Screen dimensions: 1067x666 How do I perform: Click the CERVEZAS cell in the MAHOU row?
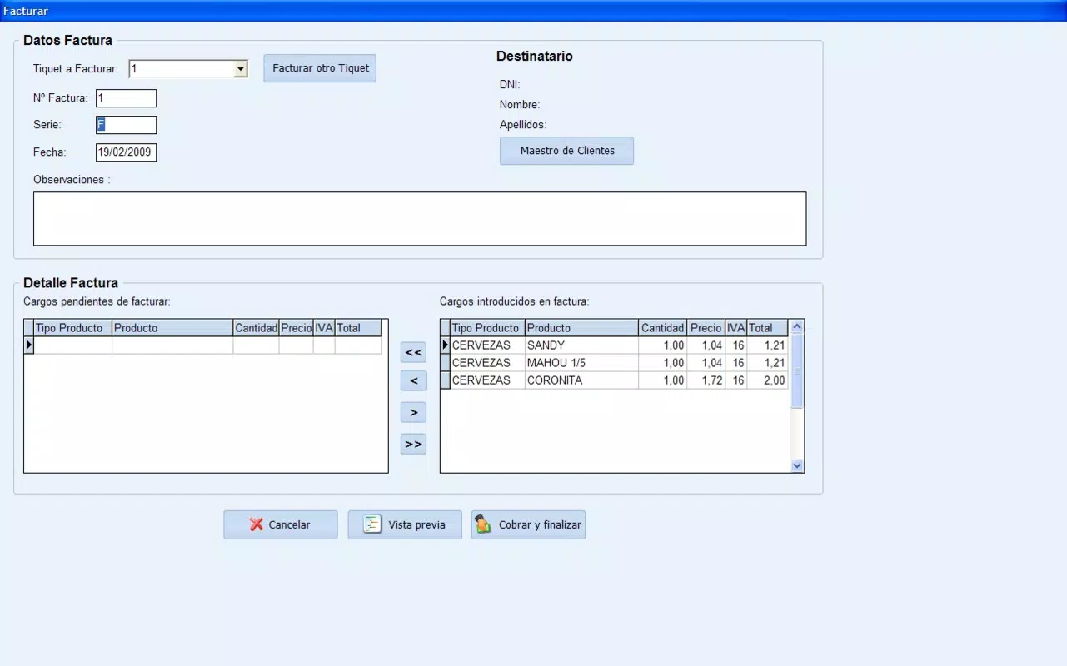(x=487, y=363)
